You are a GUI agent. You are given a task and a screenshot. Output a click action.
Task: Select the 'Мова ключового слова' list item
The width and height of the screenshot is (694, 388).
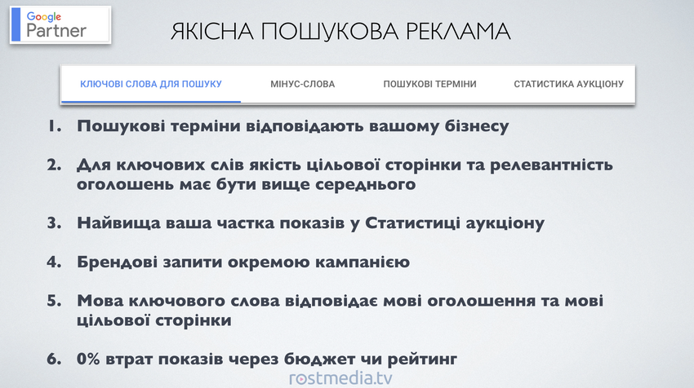340,311
